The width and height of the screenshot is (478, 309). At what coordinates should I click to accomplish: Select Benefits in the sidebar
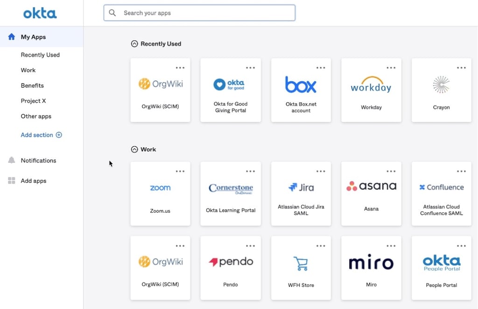tap(32, 85)
